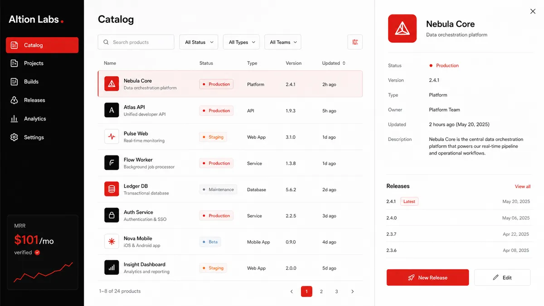Click the Latest badge on release 2.4.1
Image resolution: width=544 pixels, height=306 pixels.
coord(409,201)
